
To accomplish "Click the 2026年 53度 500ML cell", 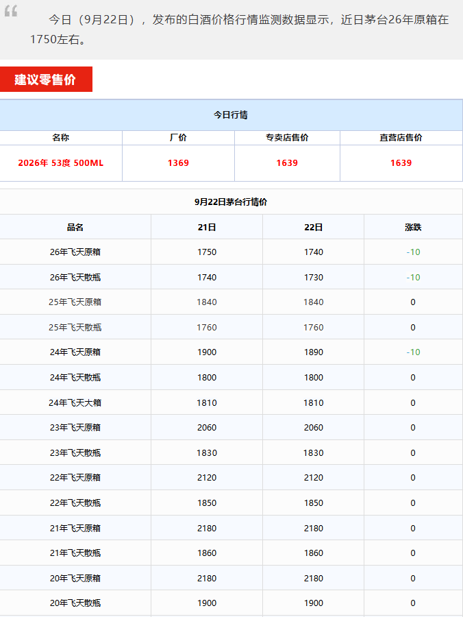I will point(60,163).
